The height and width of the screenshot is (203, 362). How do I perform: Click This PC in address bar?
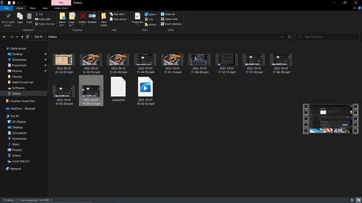[x=38, y=37]
